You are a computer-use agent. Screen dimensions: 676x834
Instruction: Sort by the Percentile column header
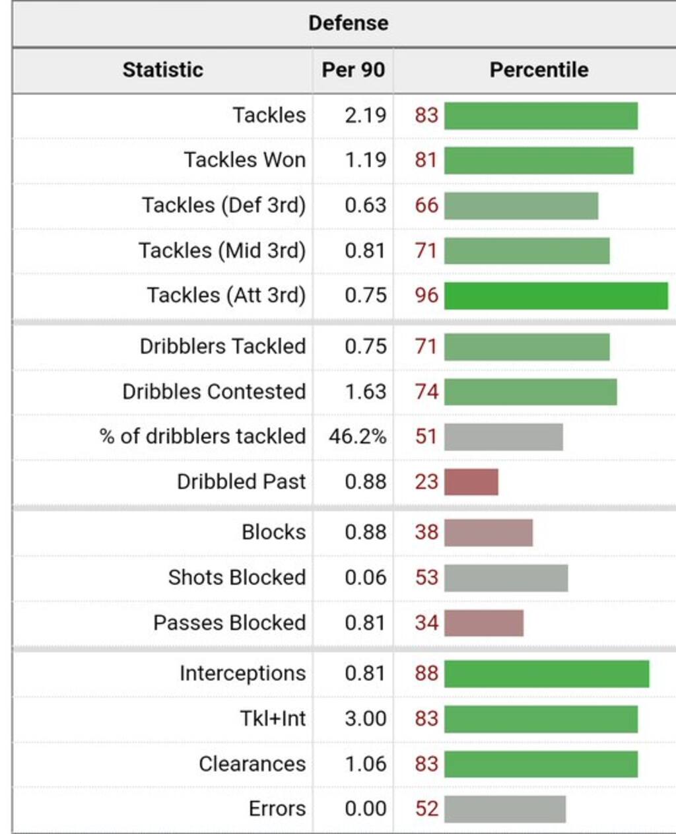pos(539,69)
